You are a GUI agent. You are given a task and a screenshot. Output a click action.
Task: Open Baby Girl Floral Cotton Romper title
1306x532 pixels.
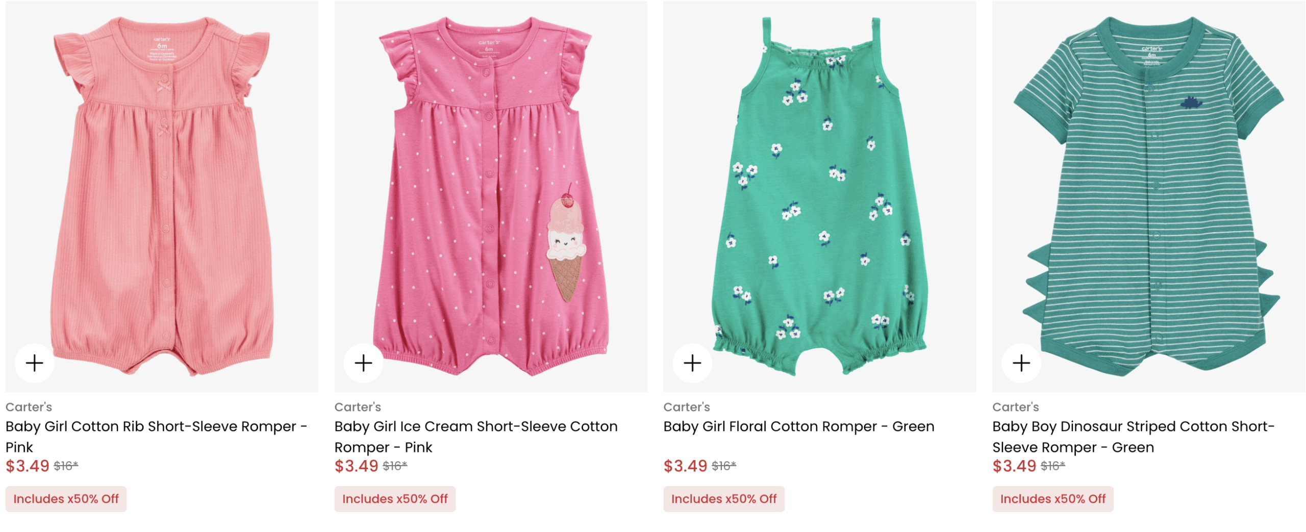click(798, 426)
